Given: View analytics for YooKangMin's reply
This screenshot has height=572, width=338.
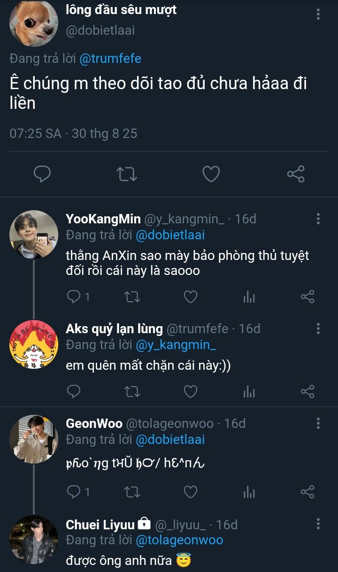Looking at the screenshot, I should coord(249,297).
